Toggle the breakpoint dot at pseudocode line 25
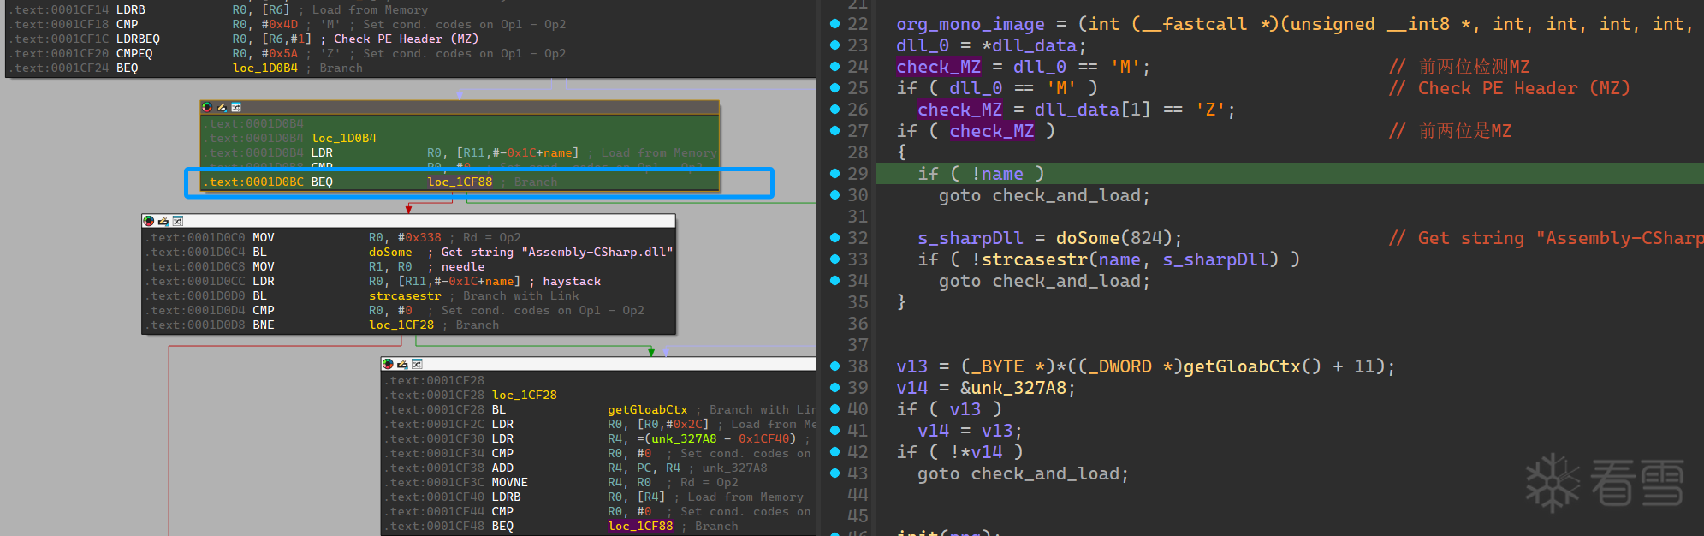This screenshot has width=1704, height=536. tap(834, 88)
